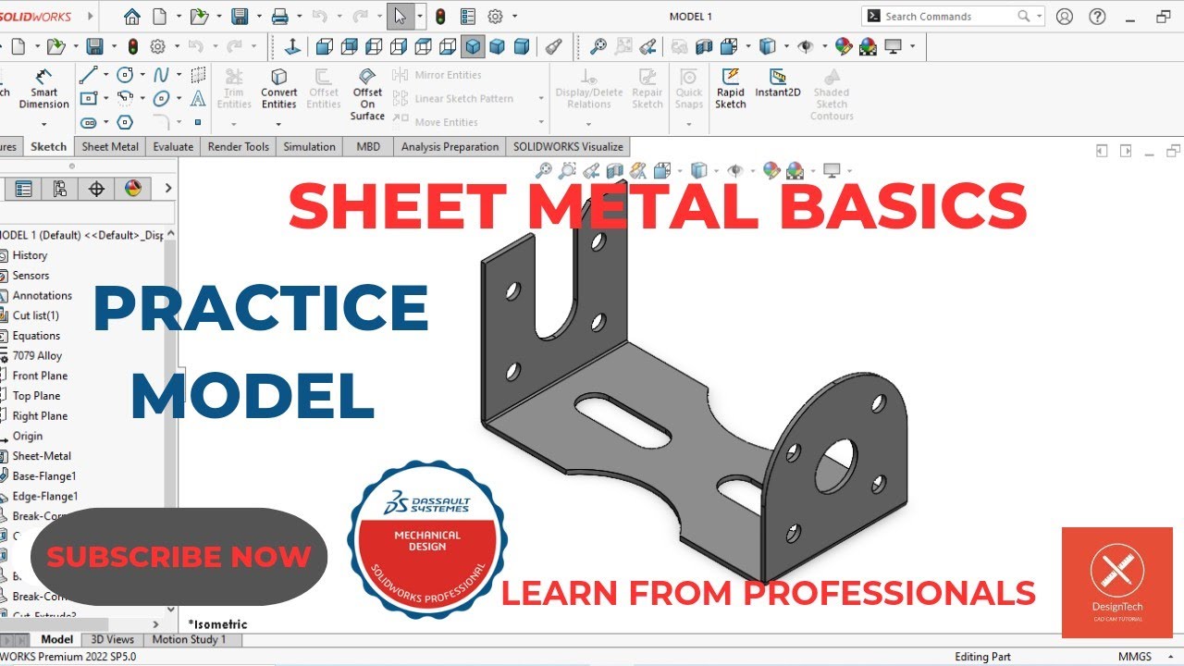Select Base-Flange1 feature
The image size is (1184, 666).
pyautogui.click(x=44, y=476)
